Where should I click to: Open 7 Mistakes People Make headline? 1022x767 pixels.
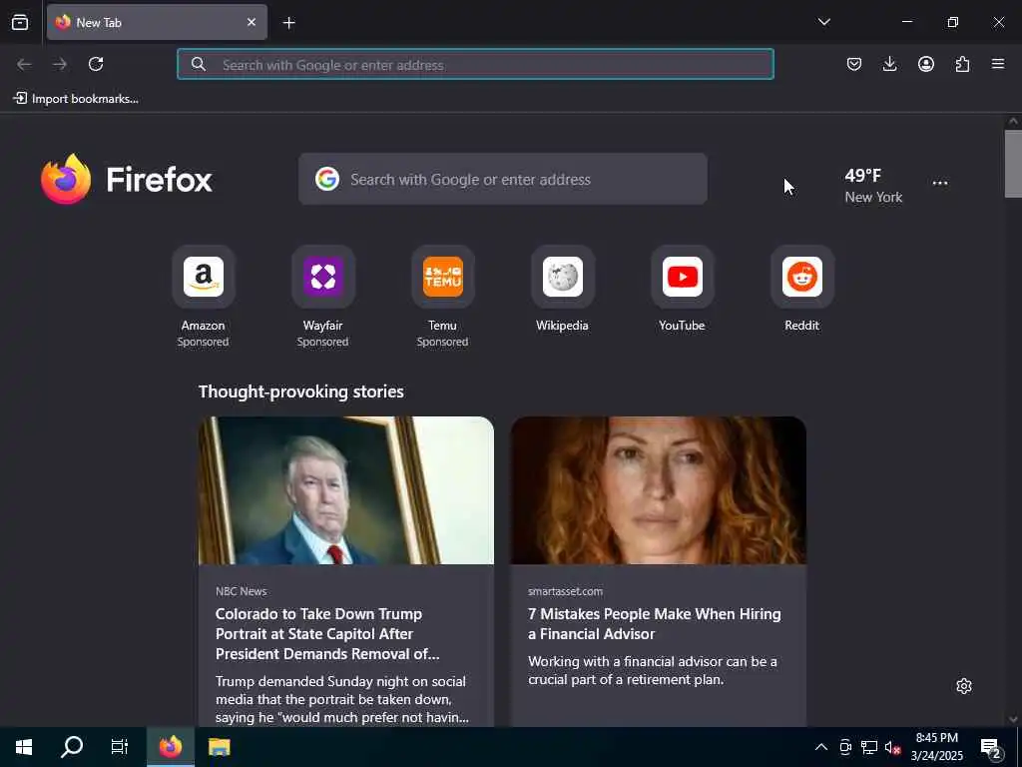point(655,623)
